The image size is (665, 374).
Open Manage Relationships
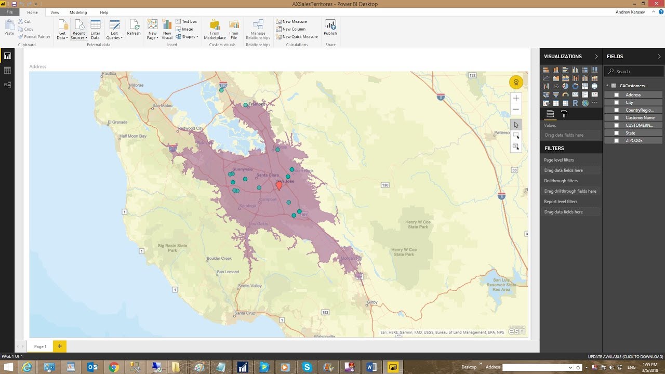tap(258, 30)
